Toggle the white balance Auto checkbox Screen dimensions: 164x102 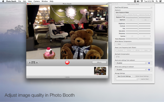[x=117, y=44]
